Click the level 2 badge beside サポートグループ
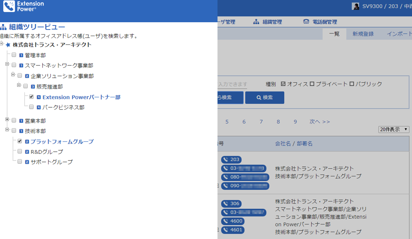This screenshot has height=239, width=412. pyautogui.click(x=27, y=162)
